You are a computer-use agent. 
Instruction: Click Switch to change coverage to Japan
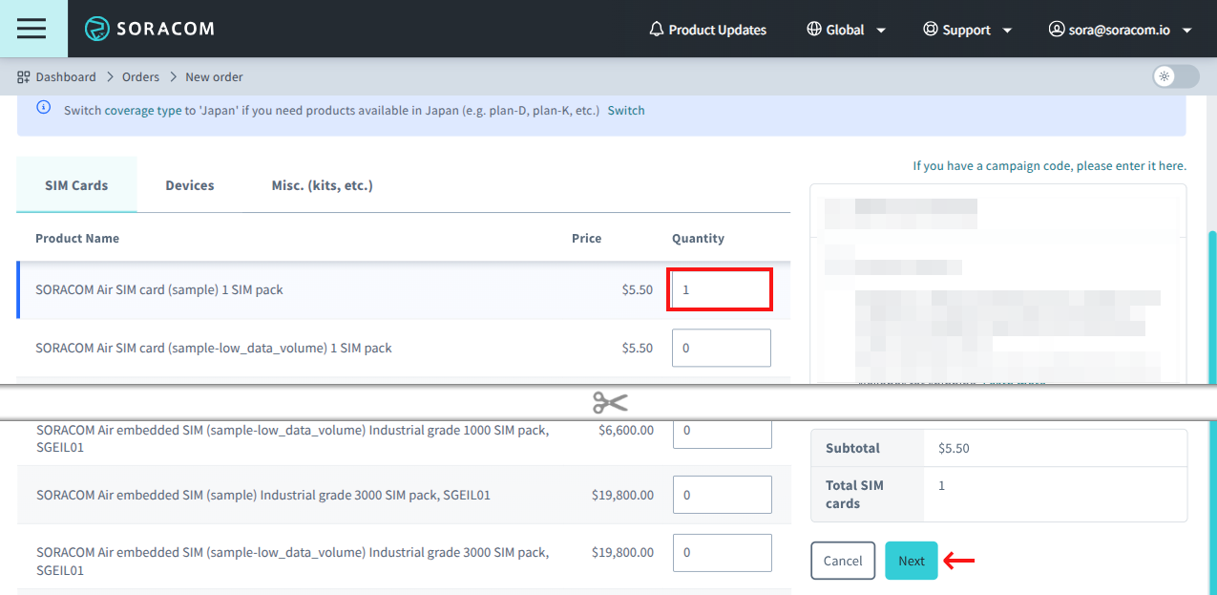click(x=626, y=110)
